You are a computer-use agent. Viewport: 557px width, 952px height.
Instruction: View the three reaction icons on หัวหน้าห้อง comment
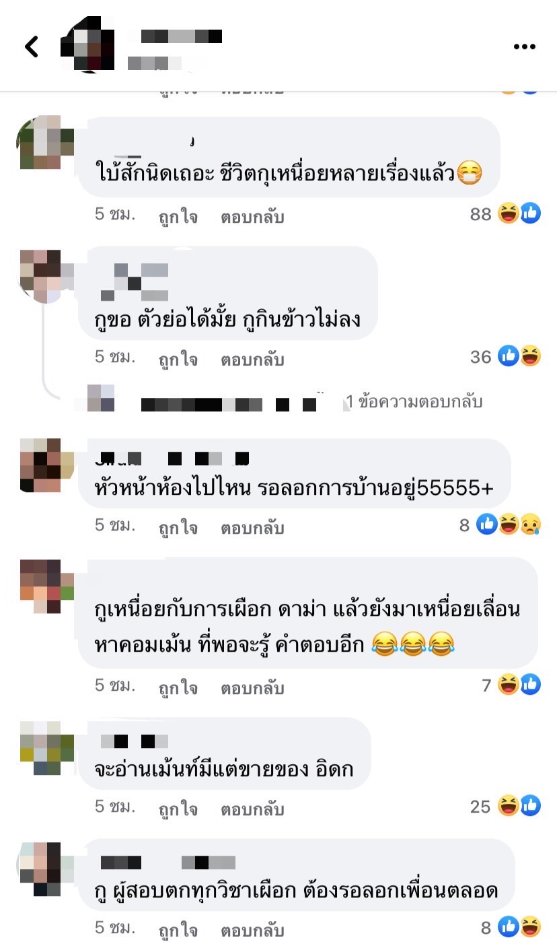tap(509, 524)
